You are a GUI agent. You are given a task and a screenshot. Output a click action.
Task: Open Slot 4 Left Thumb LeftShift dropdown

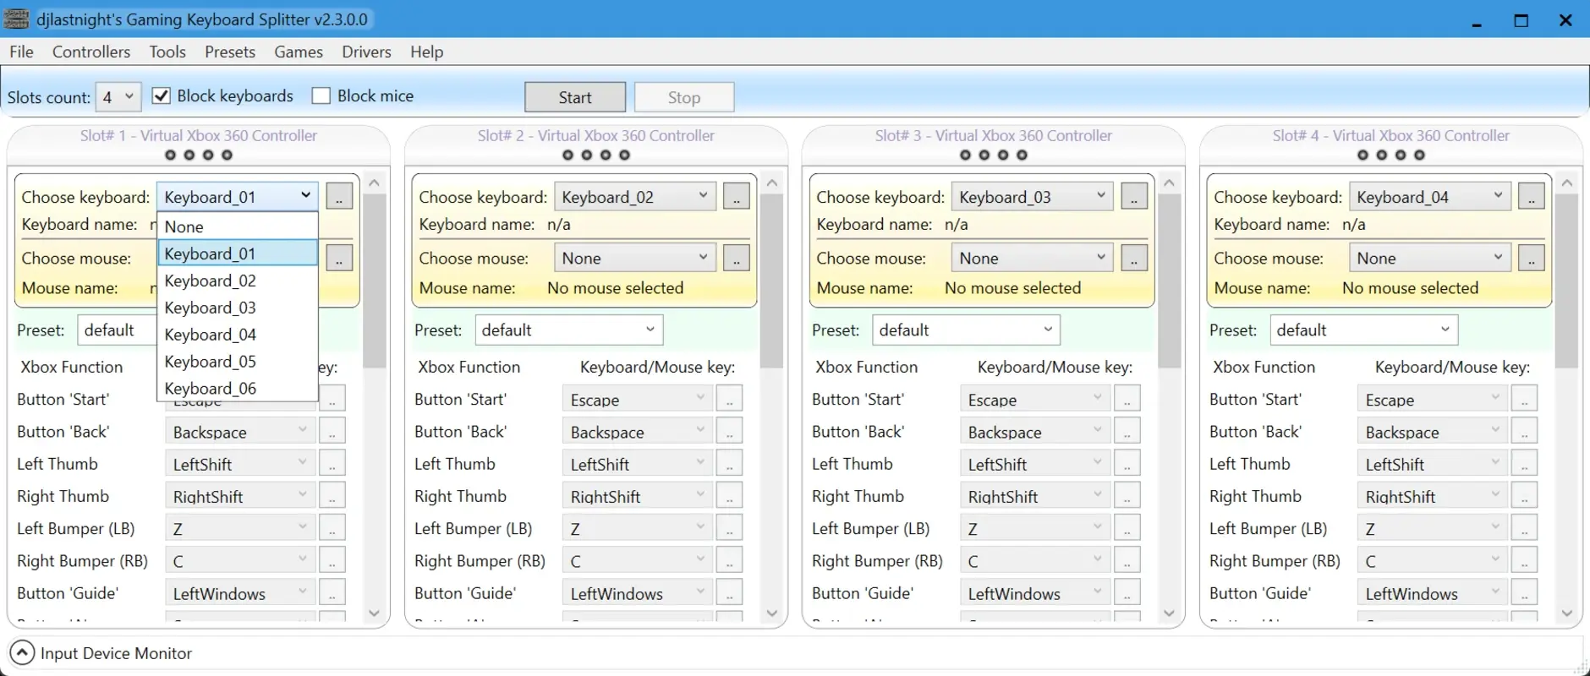coord(1434,463)
